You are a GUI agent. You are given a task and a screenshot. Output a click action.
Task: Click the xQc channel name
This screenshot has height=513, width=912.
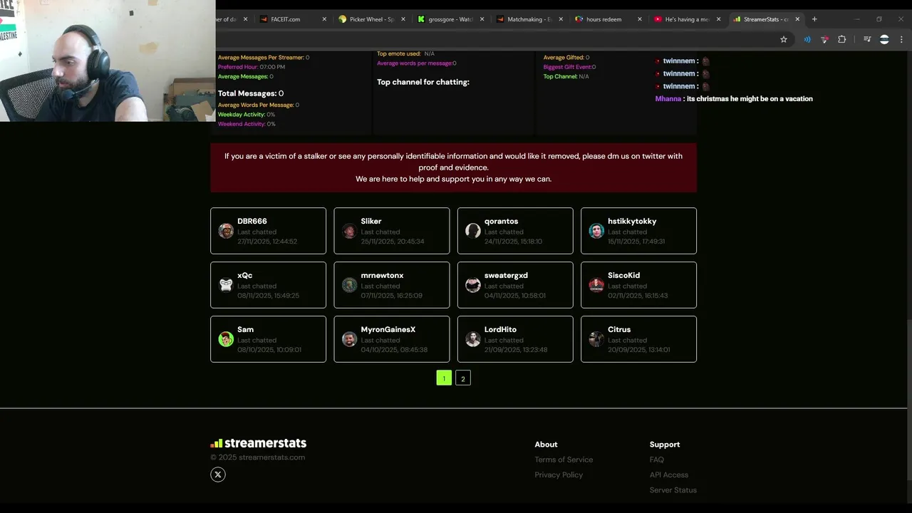click(245, 276)
